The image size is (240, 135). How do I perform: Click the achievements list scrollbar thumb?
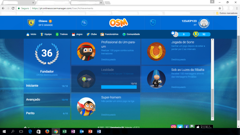[x=213, y=103]
